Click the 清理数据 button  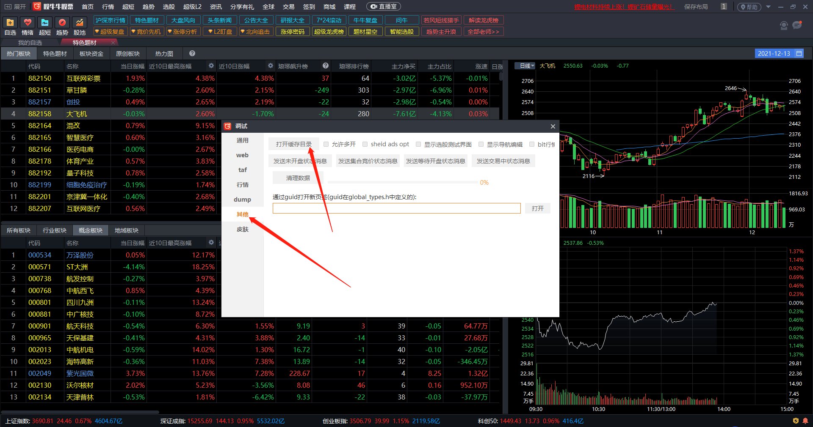coord(298,178)
